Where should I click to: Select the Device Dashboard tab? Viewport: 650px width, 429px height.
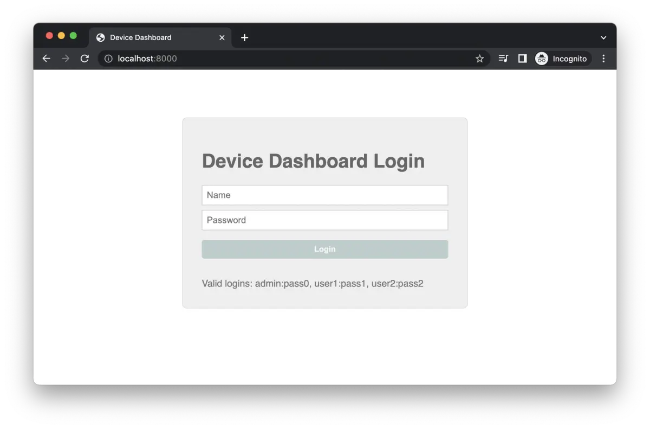point(160,37)
